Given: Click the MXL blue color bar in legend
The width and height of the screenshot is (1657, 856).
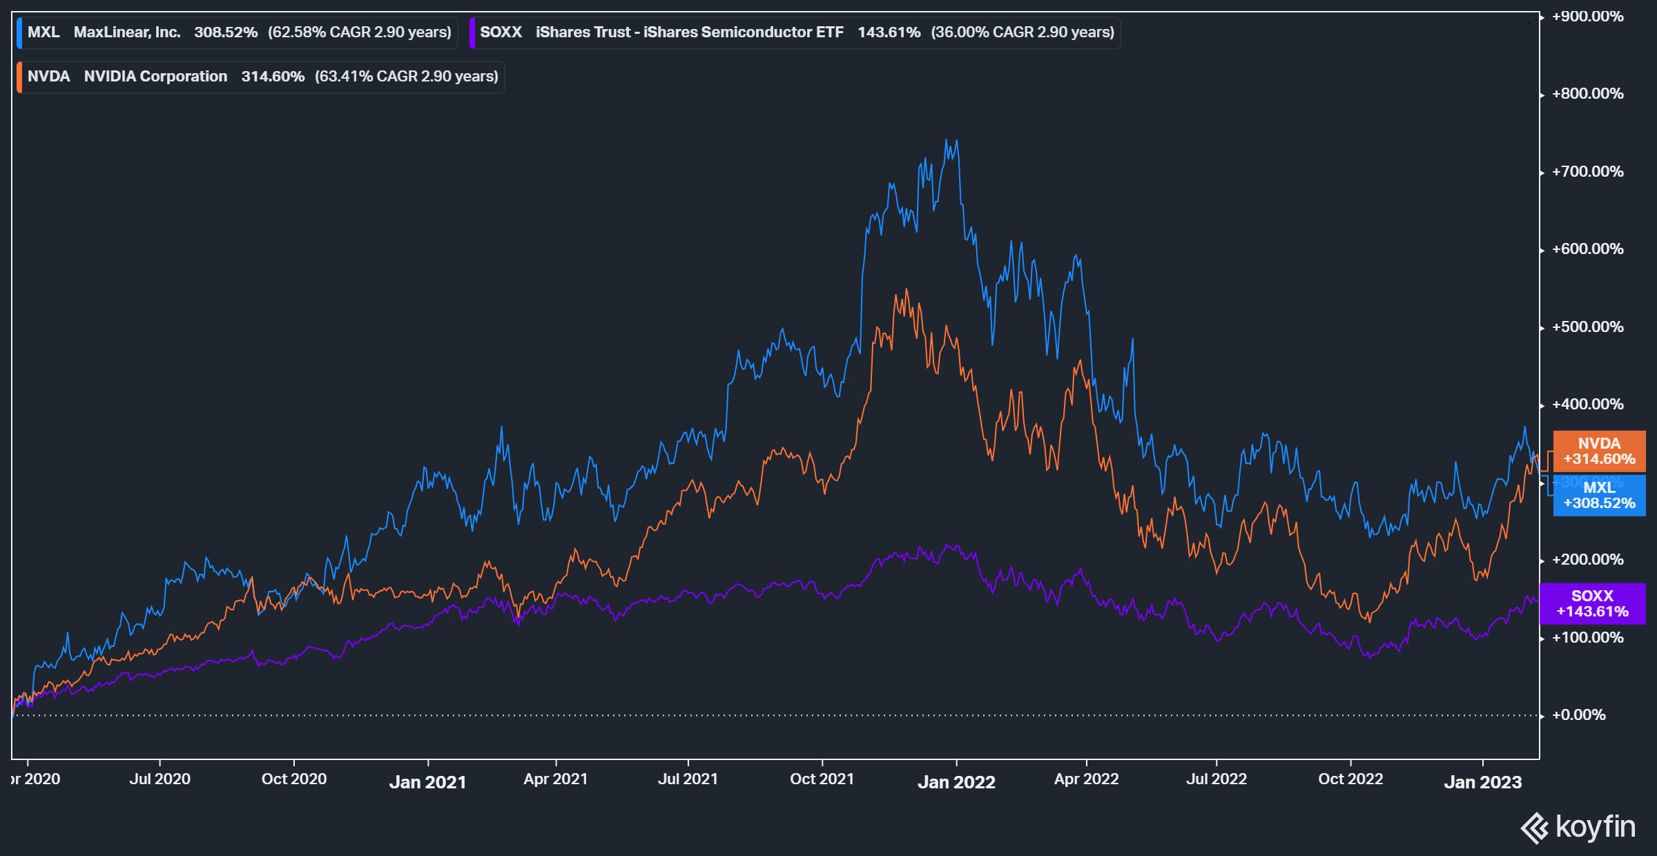Looking at the screenshot, I should pos(19,32).
